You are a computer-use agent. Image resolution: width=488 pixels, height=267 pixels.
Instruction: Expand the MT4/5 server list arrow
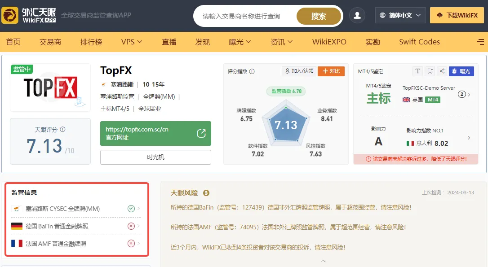click(469, 94)
